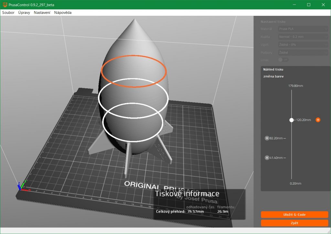This screenshot has width=331, height=234.
Task: Click the 82.20mm marker label
Action: [276, 138]
